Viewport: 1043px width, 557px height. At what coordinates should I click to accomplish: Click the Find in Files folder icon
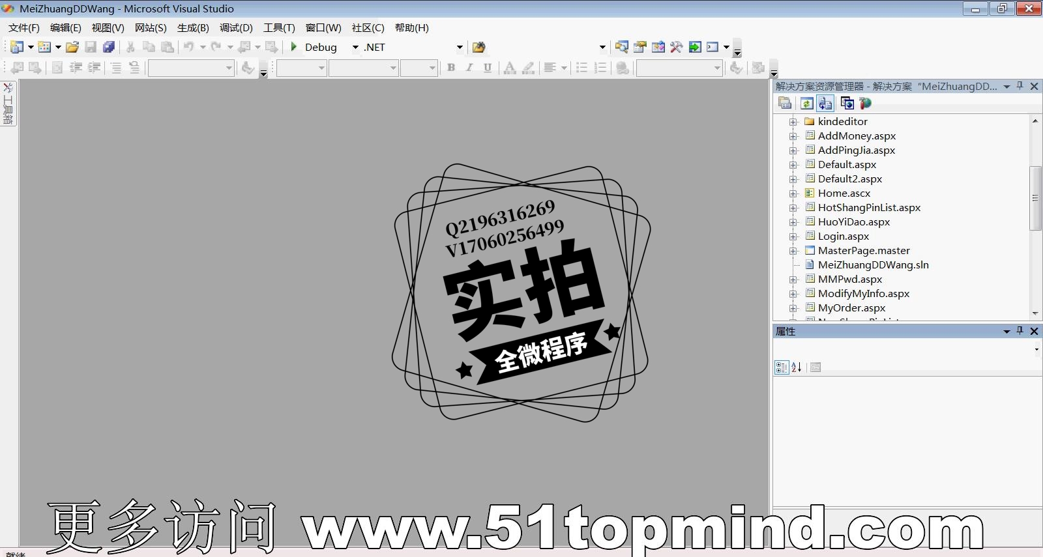[479, 47]
